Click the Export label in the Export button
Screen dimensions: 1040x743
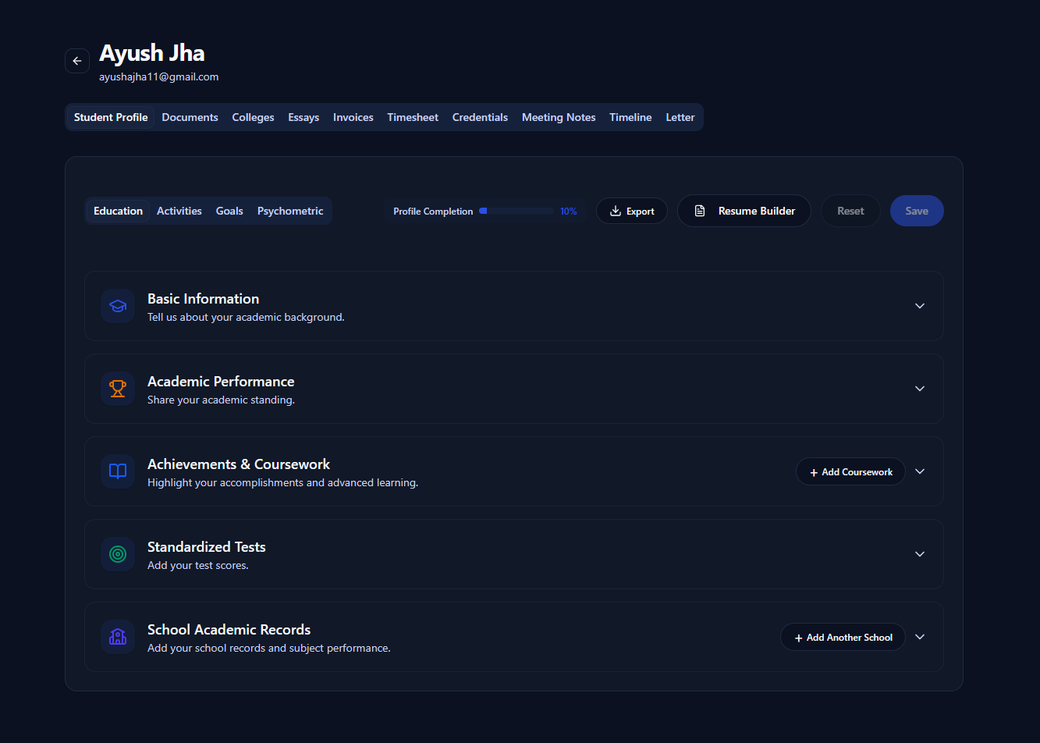(641, 212)
